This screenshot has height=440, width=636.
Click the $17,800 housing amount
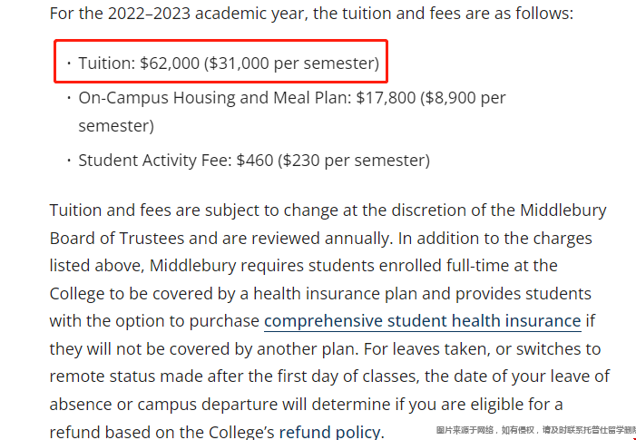[386, 98]
